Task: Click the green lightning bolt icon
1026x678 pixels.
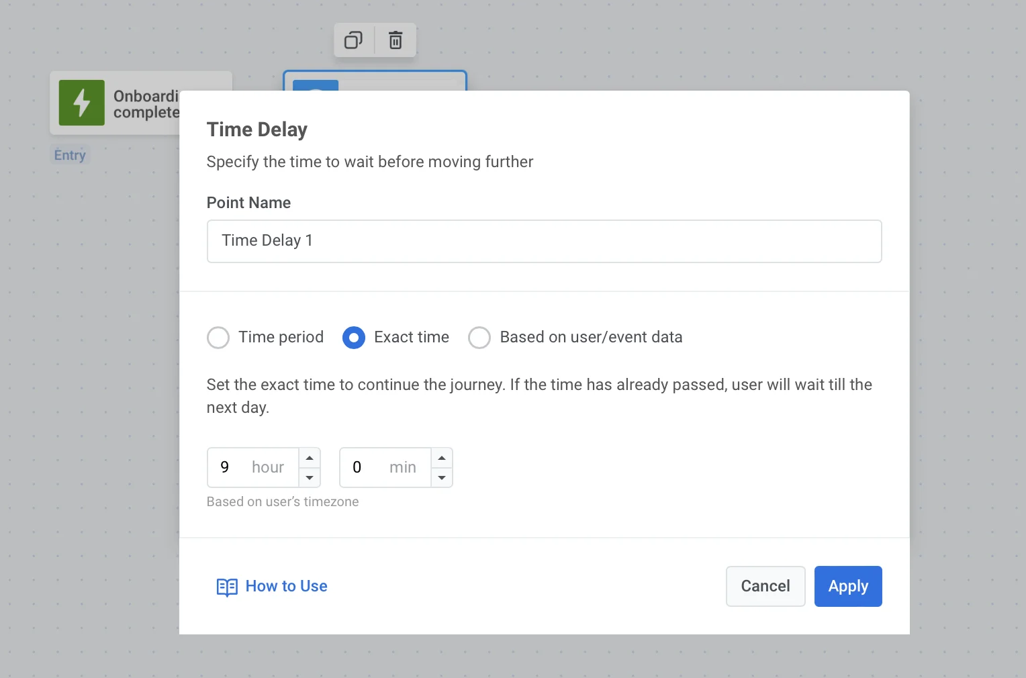Action: pos(82,103)
